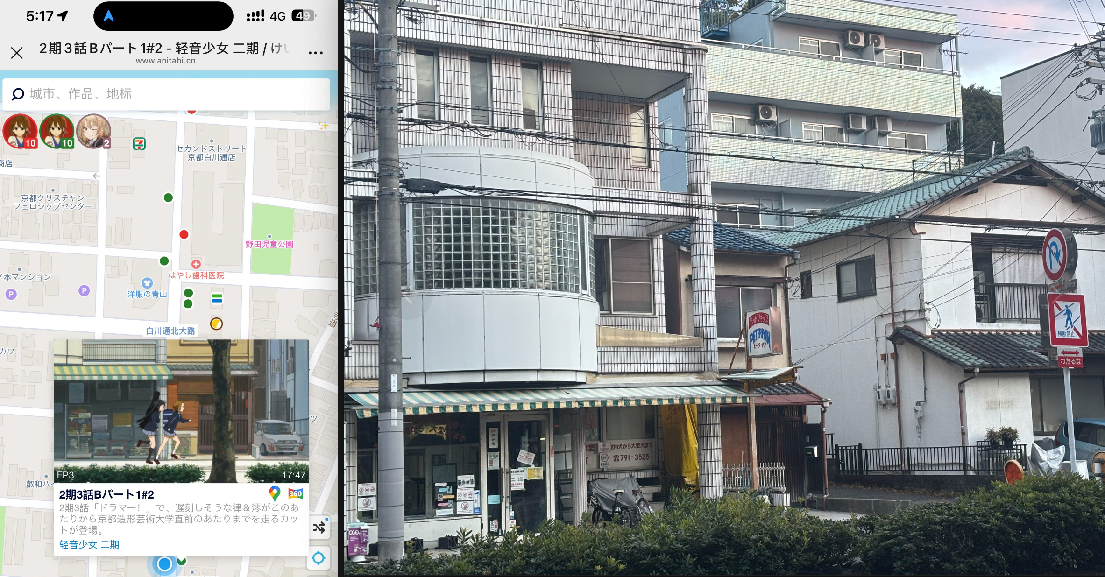Tap the 2期3話Bパート1#2 card title
Image resolution: width=1105 pixels, height=577 pixels.
106,494
